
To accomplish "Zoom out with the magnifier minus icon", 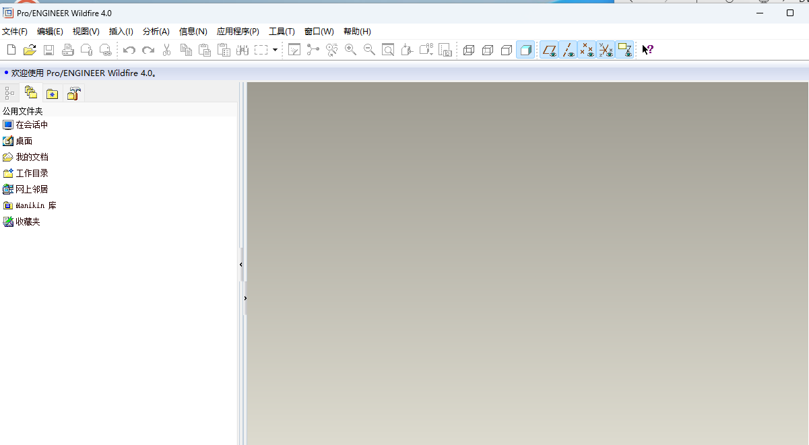I will [369, 50].
